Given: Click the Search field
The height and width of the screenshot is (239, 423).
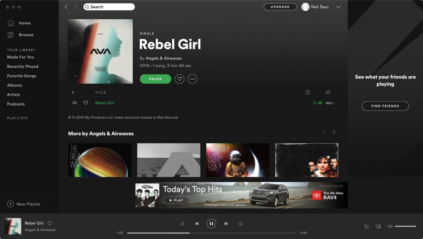Looking at the screenshot, I should [109, 7].
